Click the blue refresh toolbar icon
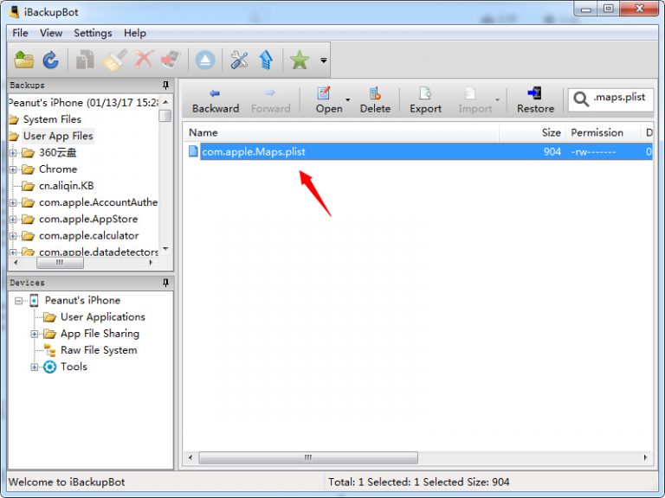Viewport: 665px width, 498px height. pyautogui.click(x=51, y=60)
